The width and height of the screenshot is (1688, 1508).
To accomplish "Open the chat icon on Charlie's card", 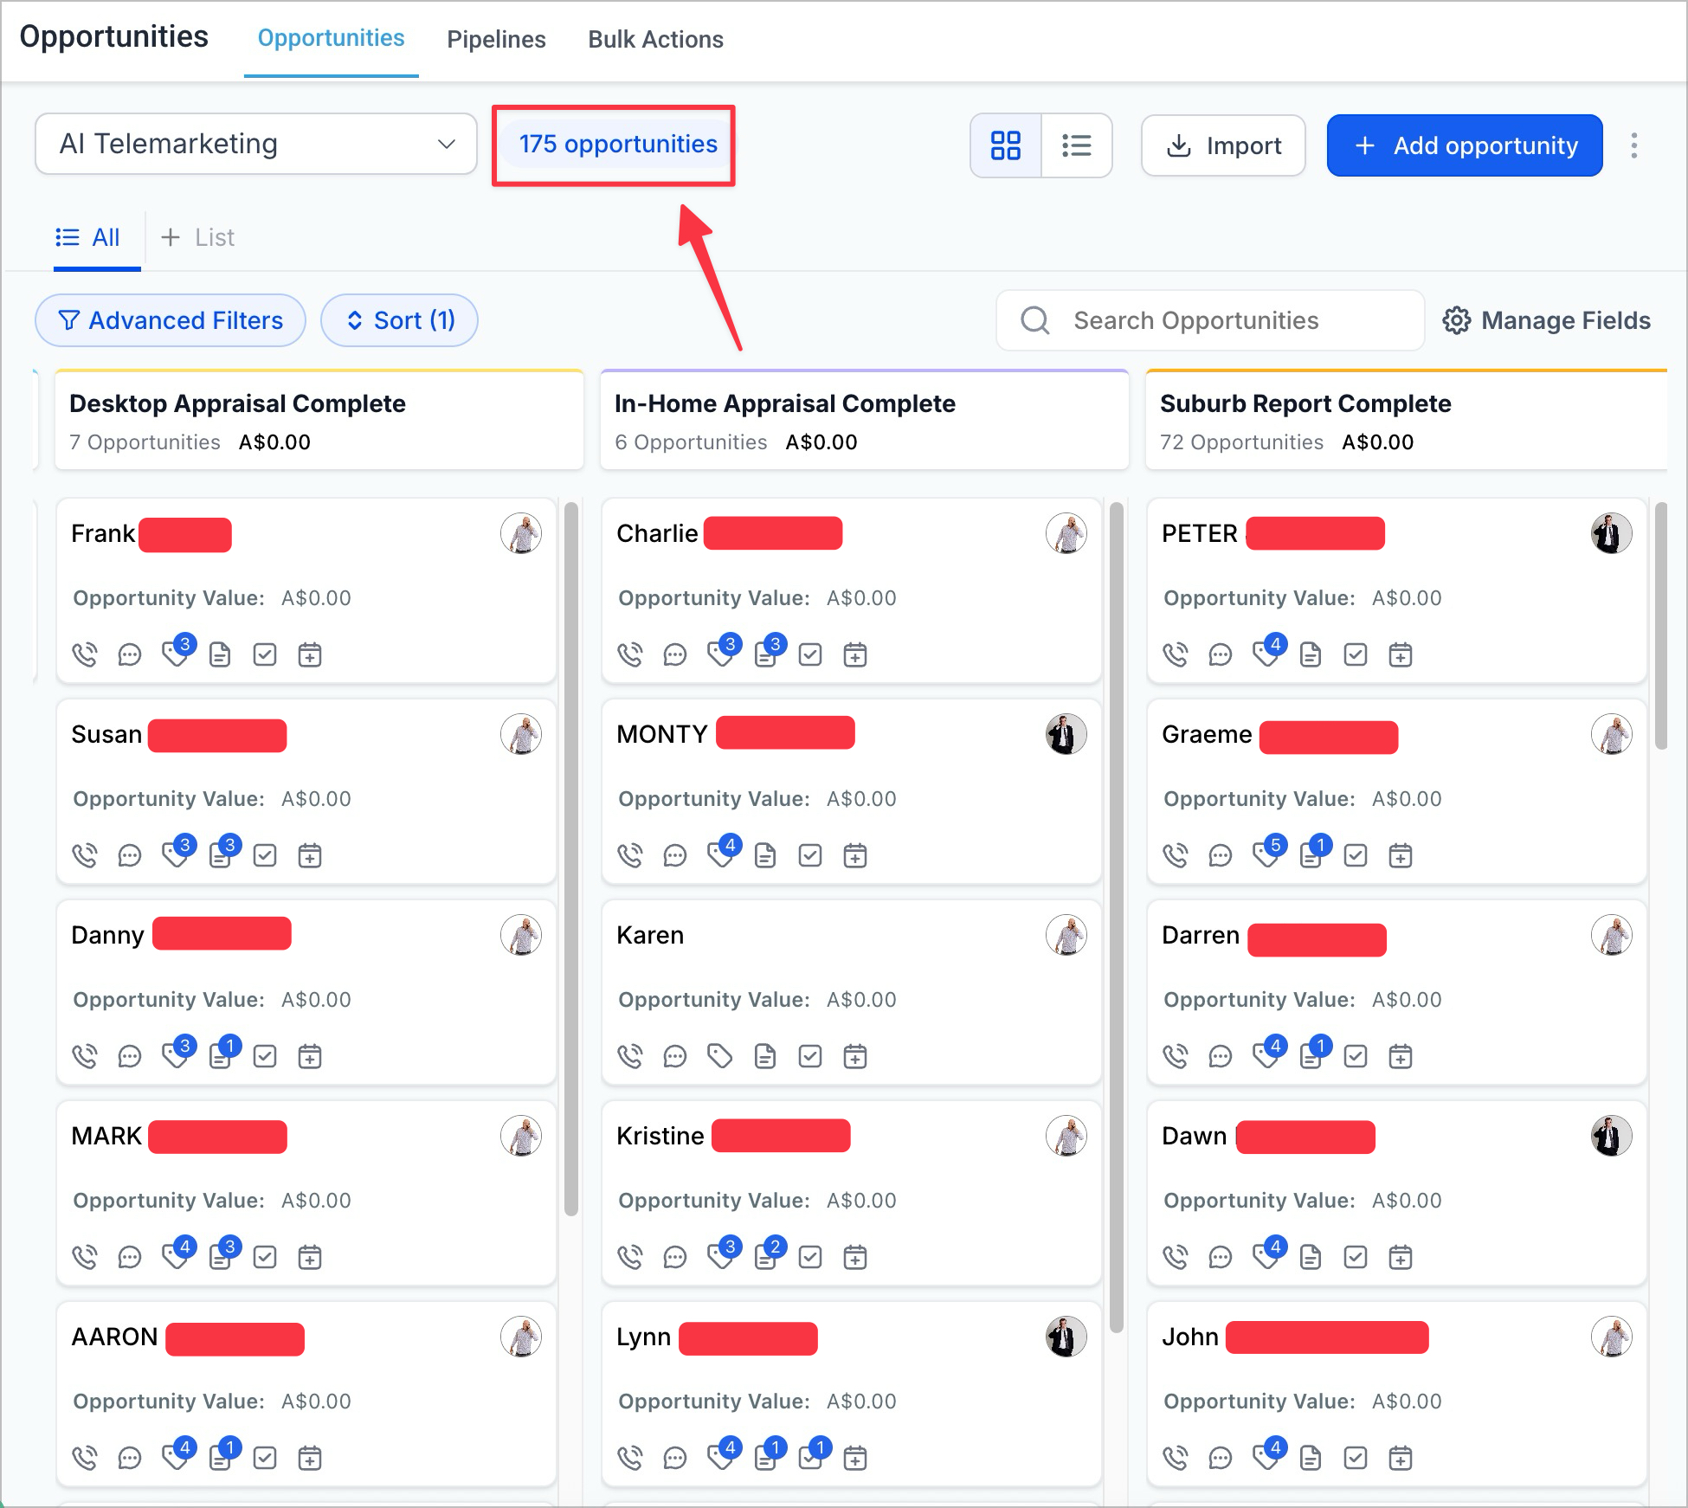I will pos(675,654).
